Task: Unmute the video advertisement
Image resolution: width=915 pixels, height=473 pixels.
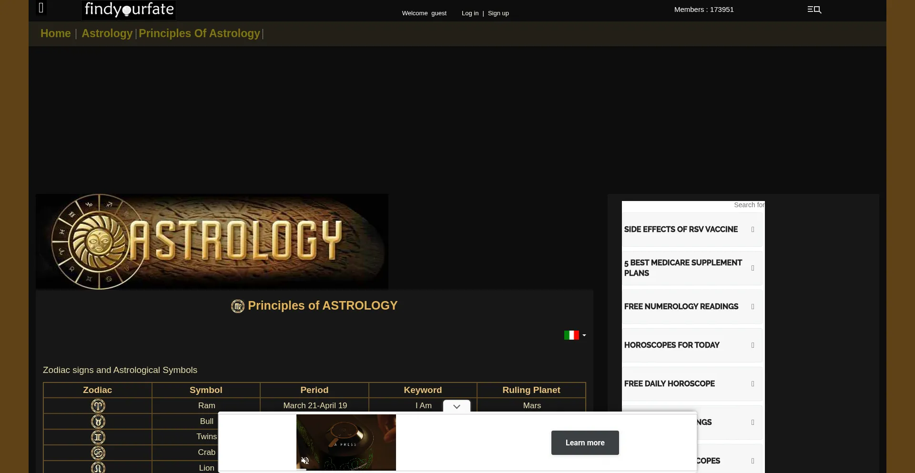Action: (305, 461)
